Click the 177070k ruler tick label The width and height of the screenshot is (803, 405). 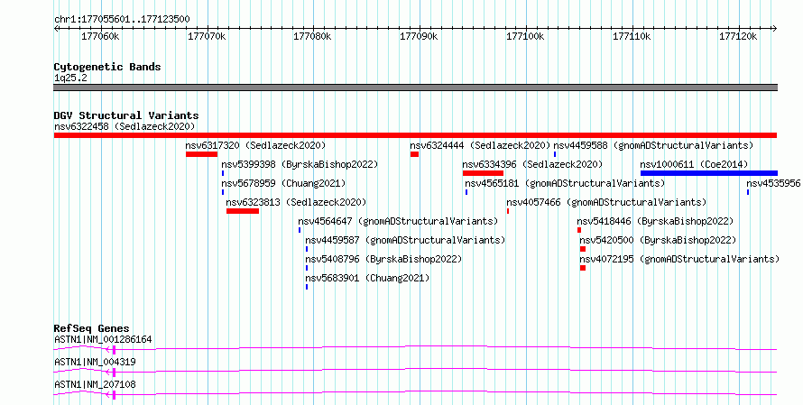[207, 36]
